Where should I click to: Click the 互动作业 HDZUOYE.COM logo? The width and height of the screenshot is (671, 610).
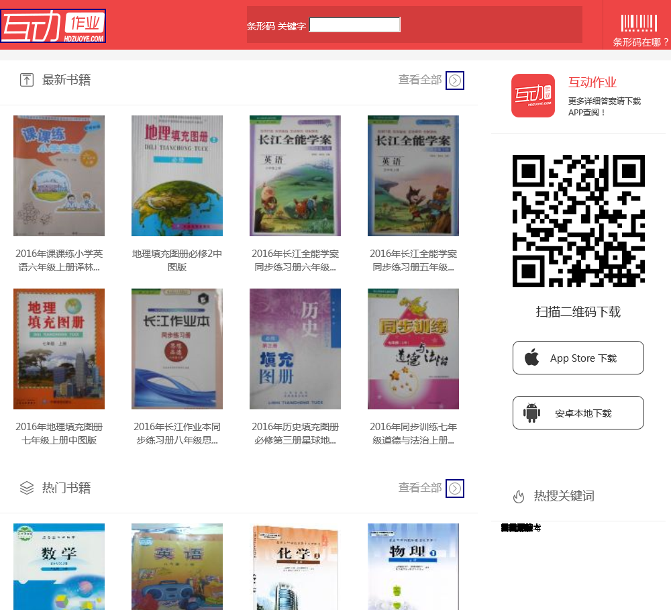pos(54,26)
